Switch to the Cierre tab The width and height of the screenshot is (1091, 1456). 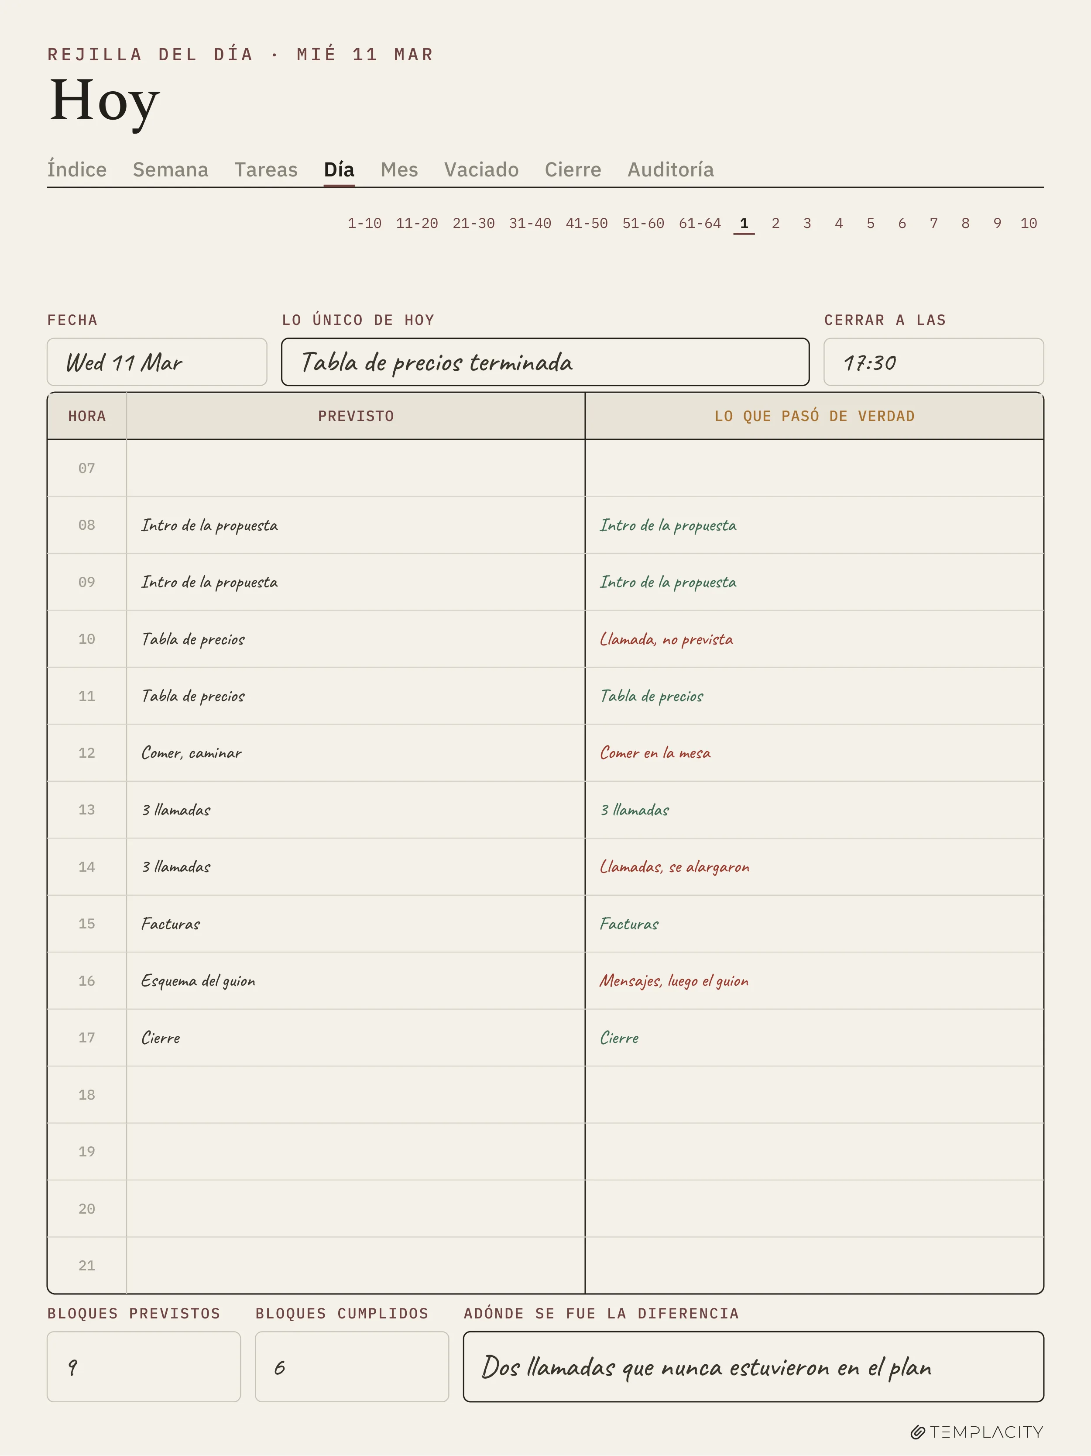coord(573,170)
